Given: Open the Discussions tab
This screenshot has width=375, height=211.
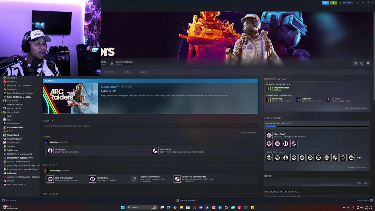Looking at the screenshot, I should pos(109,72).
